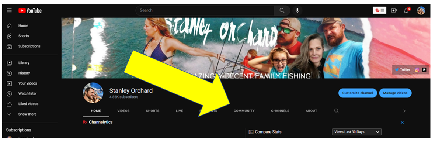Reveal more channel tabs with right chevron

click(x=404, y=111)
